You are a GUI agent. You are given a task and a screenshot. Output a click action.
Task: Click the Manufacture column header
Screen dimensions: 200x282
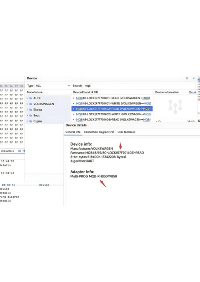tap(35, 92)
